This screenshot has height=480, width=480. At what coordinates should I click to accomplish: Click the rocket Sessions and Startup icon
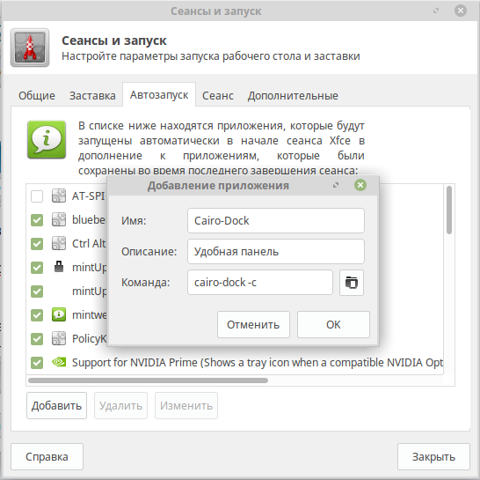click(30, 48)
